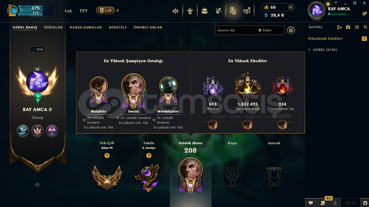Viewport: 369px width, 207px height.
Task: Open the Collection backpack icon
Action: pyautogui.click(x=205, y=11)
